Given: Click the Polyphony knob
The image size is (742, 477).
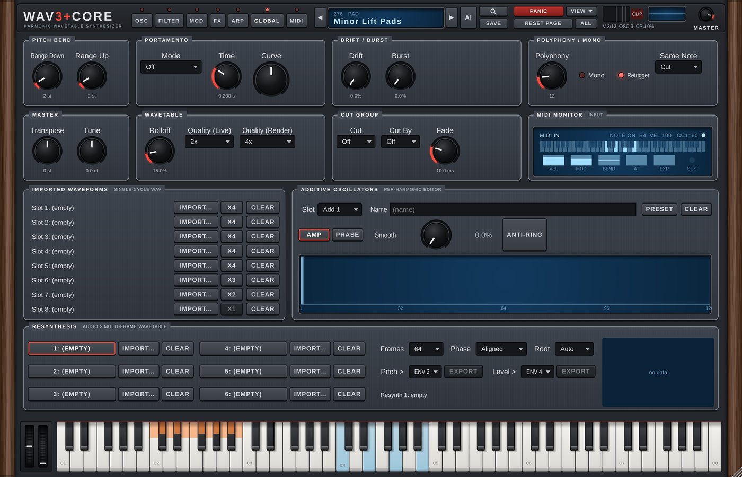Looking at the screenshot, I should (x=552, y=76).
